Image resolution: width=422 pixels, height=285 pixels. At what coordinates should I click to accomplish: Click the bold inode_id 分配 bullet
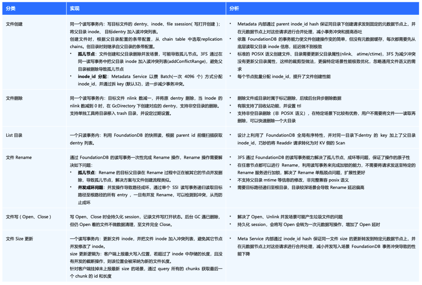coord(92,77)
